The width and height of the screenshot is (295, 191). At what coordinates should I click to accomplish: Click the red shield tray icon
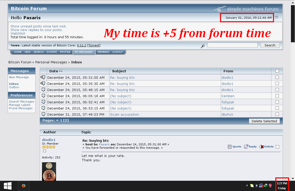click(x=270, y=186)
